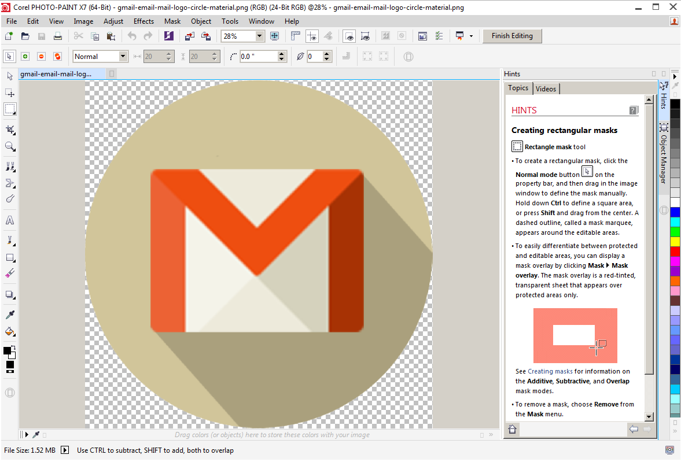Expand the color palette flyout arrow

click(x=675, y=76)
